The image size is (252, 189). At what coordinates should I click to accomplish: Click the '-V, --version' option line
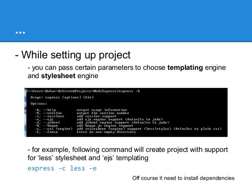(x=82, y=113)
